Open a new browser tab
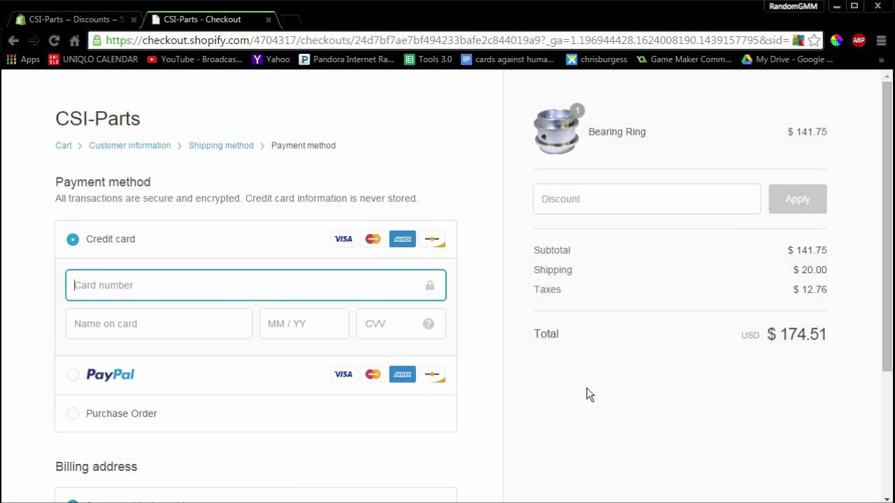 click(x=291, y=20)
